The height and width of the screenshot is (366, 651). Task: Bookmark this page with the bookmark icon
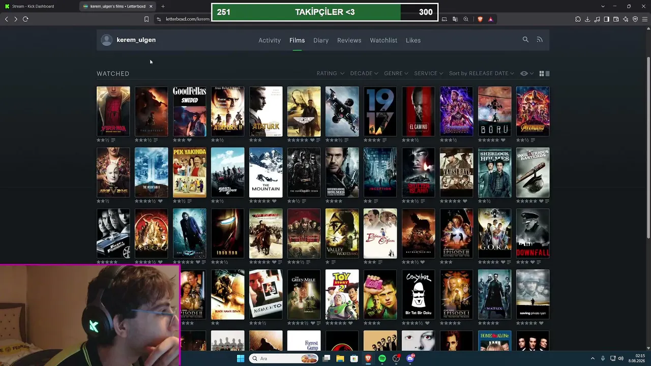click(146, 19)
